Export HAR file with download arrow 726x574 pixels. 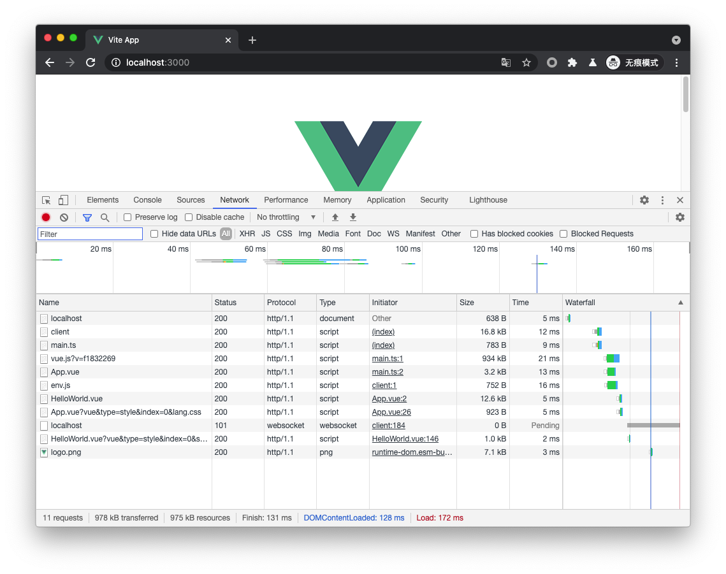[353, 217]
